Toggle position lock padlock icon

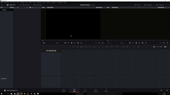(x=107, y=47)
